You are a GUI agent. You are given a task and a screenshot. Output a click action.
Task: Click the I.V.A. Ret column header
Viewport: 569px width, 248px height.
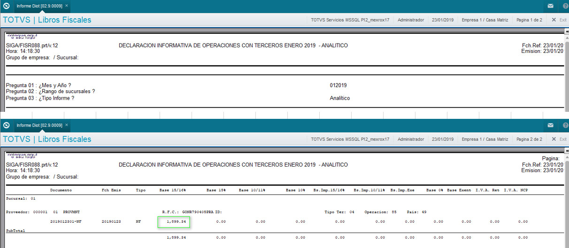pos(488,190)
